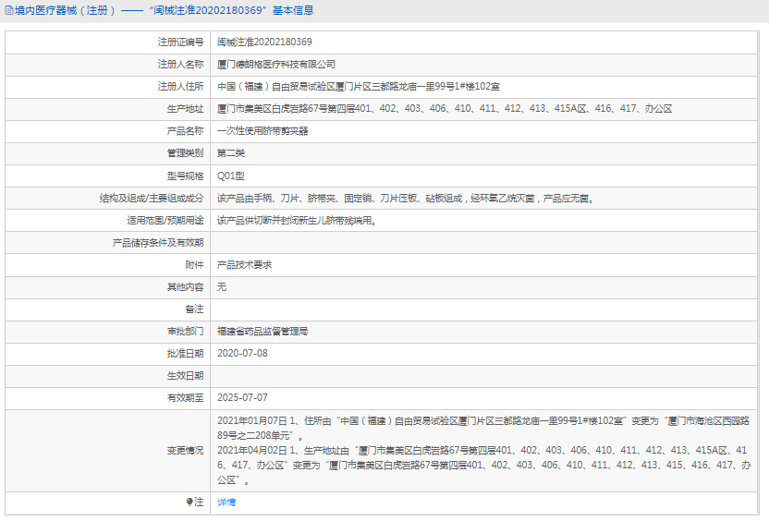The width and height of the screenshot is (769, 521).
Task: Click the label 变更情况
Action: coord(186,451)
